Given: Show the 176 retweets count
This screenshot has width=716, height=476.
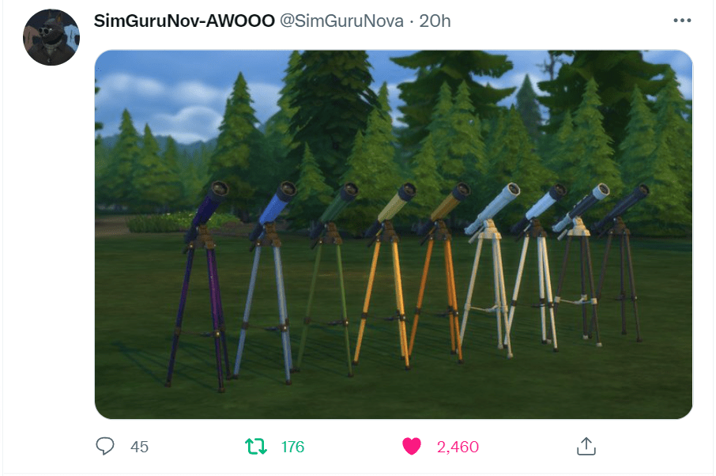Looking at the screenshot, I should click(292, 447).
